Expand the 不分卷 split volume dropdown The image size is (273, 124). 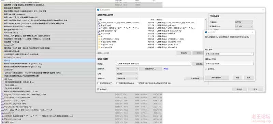[x=127, y=74]
